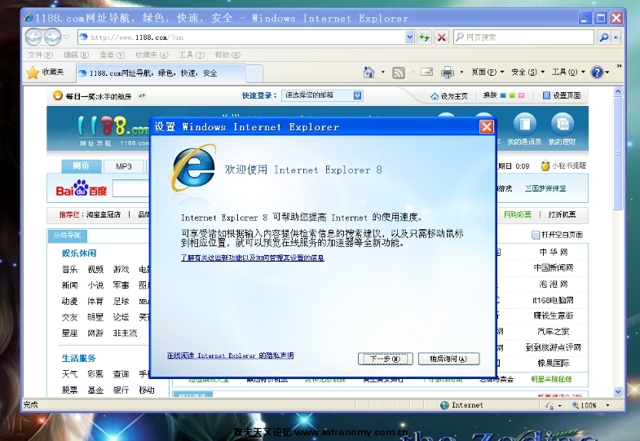Open the 帮助(H) menu

(227, 55)
